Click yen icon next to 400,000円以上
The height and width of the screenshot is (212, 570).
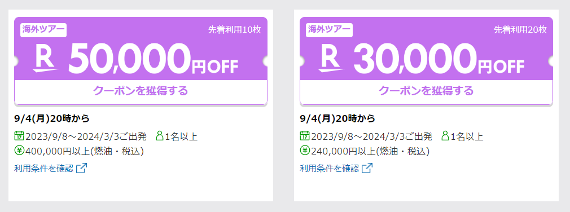click(x=19, y=151)
